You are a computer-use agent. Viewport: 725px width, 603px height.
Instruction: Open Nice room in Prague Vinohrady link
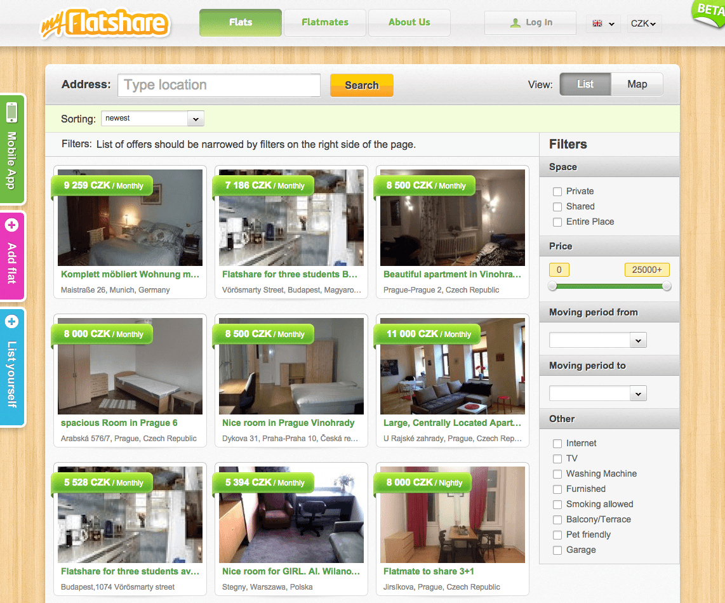[288, 423]
